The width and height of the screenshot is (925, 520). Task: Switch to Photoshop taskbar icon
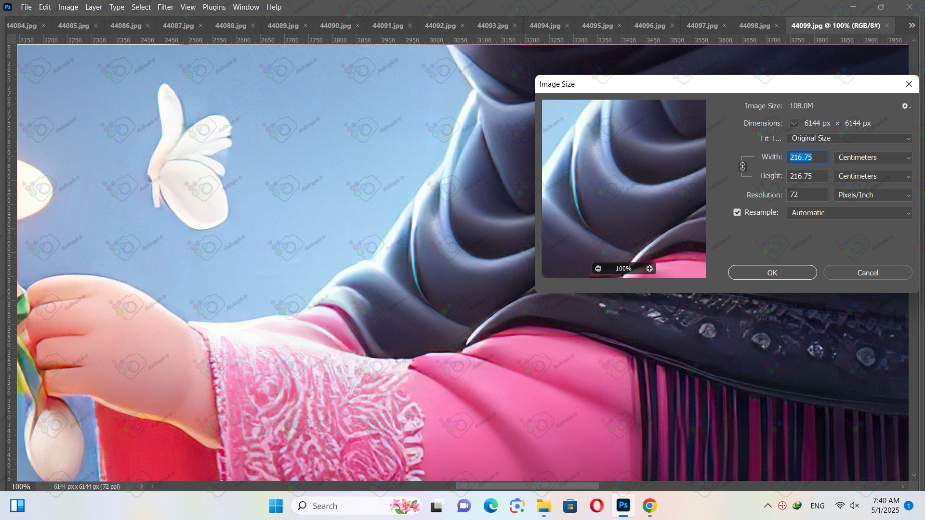[623, 506]
